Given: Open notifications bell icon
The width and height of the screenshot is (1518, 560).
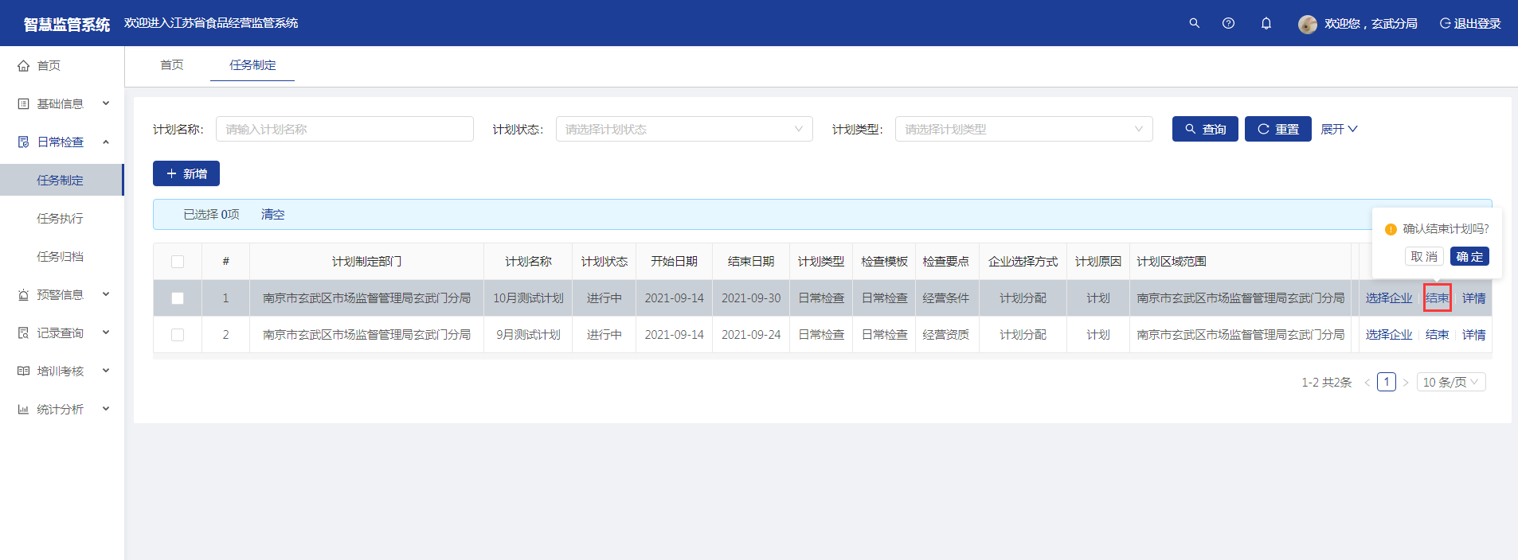Looking at the screenshot, I should tap(1266, 23).
